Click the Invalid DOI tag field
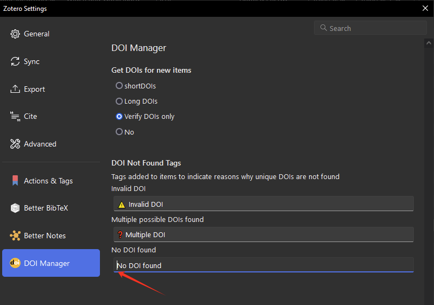434x305 pixels. 263,204
